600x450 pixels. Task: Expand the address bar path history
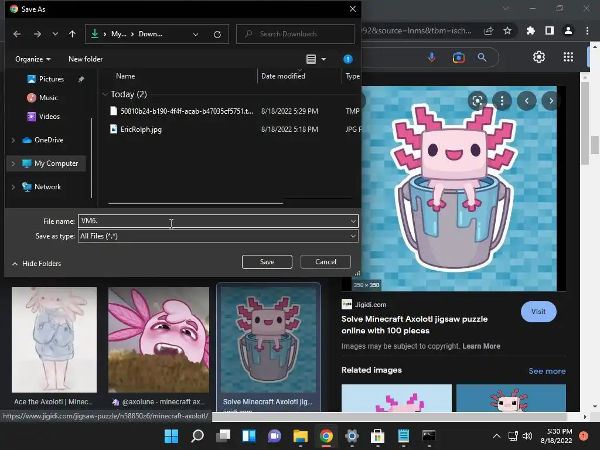click(196, 35)
